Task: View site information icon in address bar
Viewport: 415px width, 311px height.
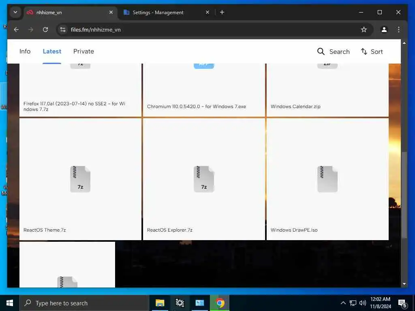Action: tap(63, 30)
